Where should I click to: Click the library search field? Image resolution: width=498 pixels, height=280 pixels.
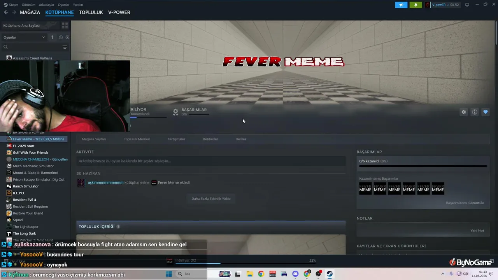(x=32, y=47)
